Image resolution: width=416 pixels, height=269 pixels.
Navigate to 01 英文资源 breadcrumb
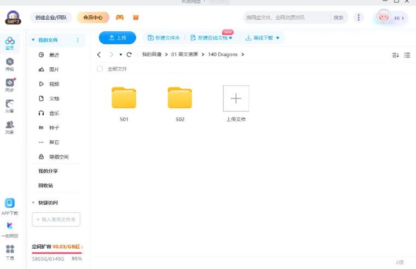coord(185,54)
